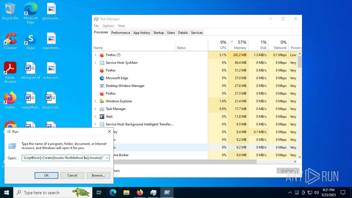Sort processes by Network column header
Screen dimensions: 352x198
coord(278,45)
